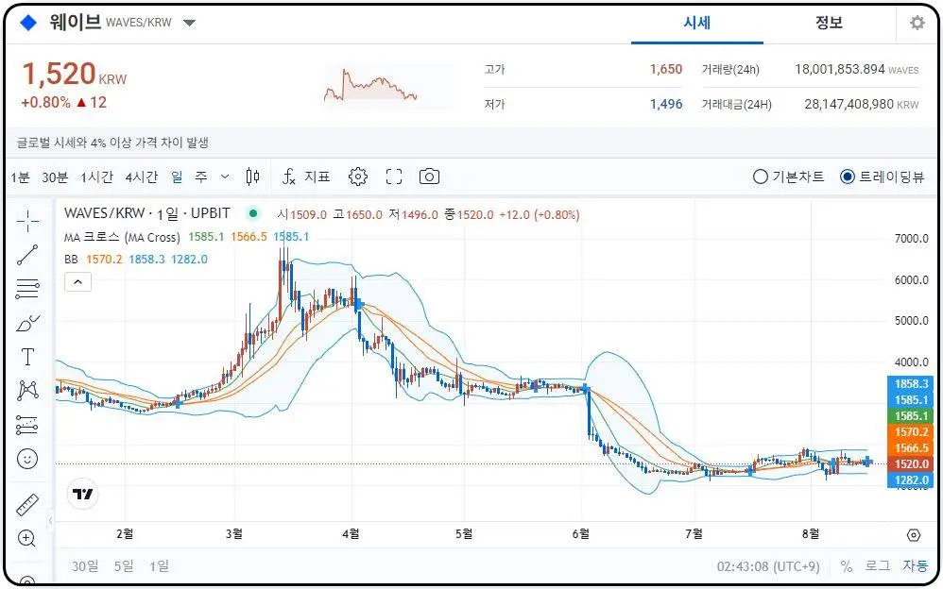943x589 pixels.
Task: Click the 1,650 고가 value
Action: [x=666, y=69]
